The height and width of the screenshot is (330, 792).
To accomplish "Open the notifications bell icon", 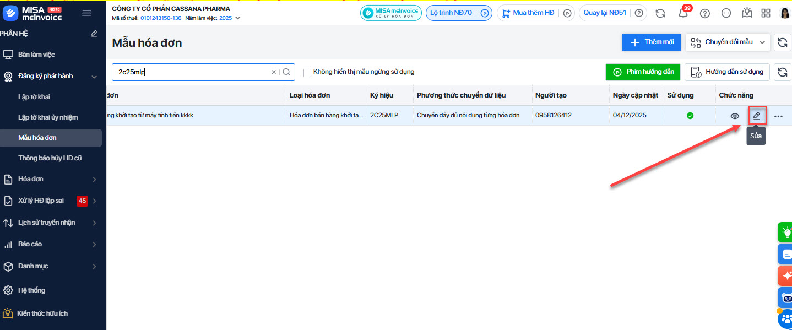I will point(683,14).
